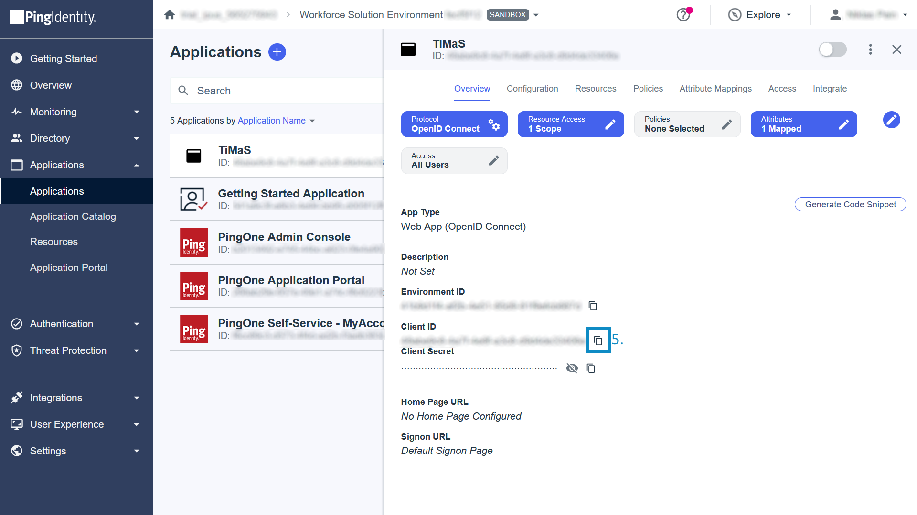Open the help question mark icon
The width and height of the screenshot is (917, 515).
pyautogui.click(x=683, y=15)
